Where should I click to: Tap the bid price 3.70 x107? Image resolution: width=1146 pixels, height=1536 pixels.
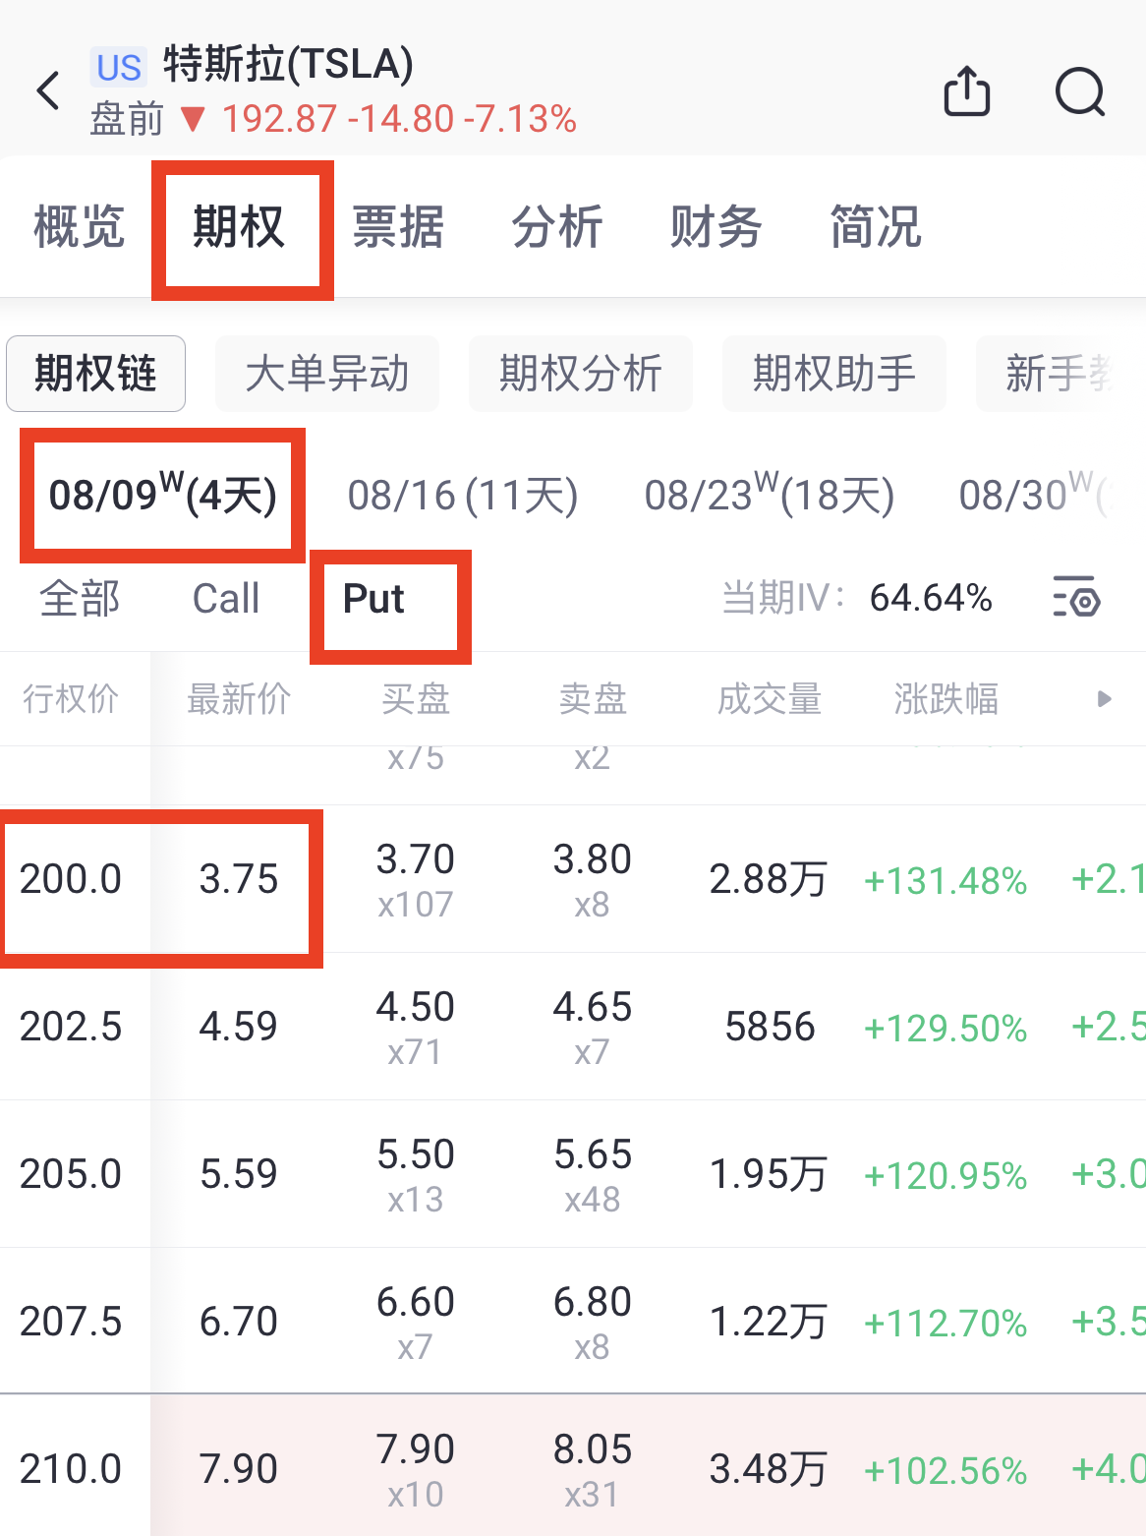pos(416,881)
